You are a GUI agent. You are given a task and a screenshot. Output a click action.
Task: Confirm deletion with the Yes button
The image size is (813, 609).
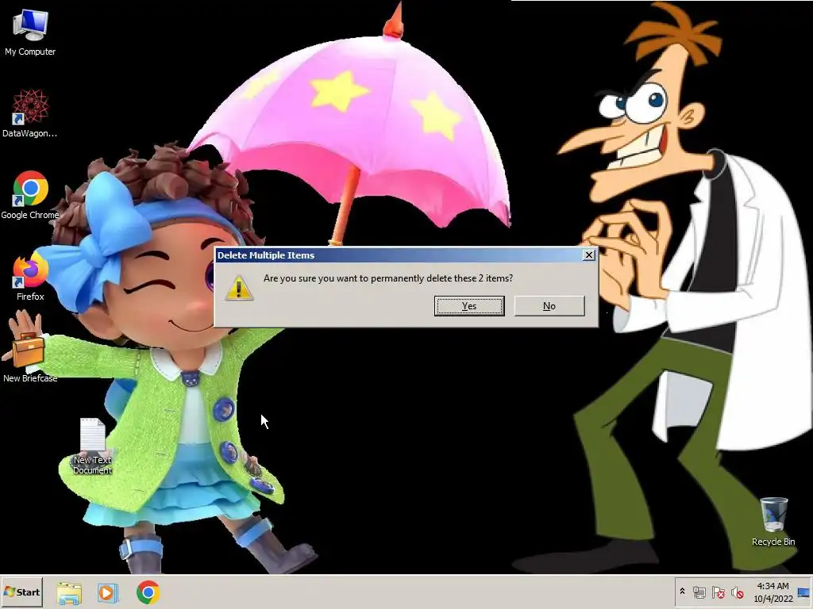pyautogui.click(x=468, y=306)
